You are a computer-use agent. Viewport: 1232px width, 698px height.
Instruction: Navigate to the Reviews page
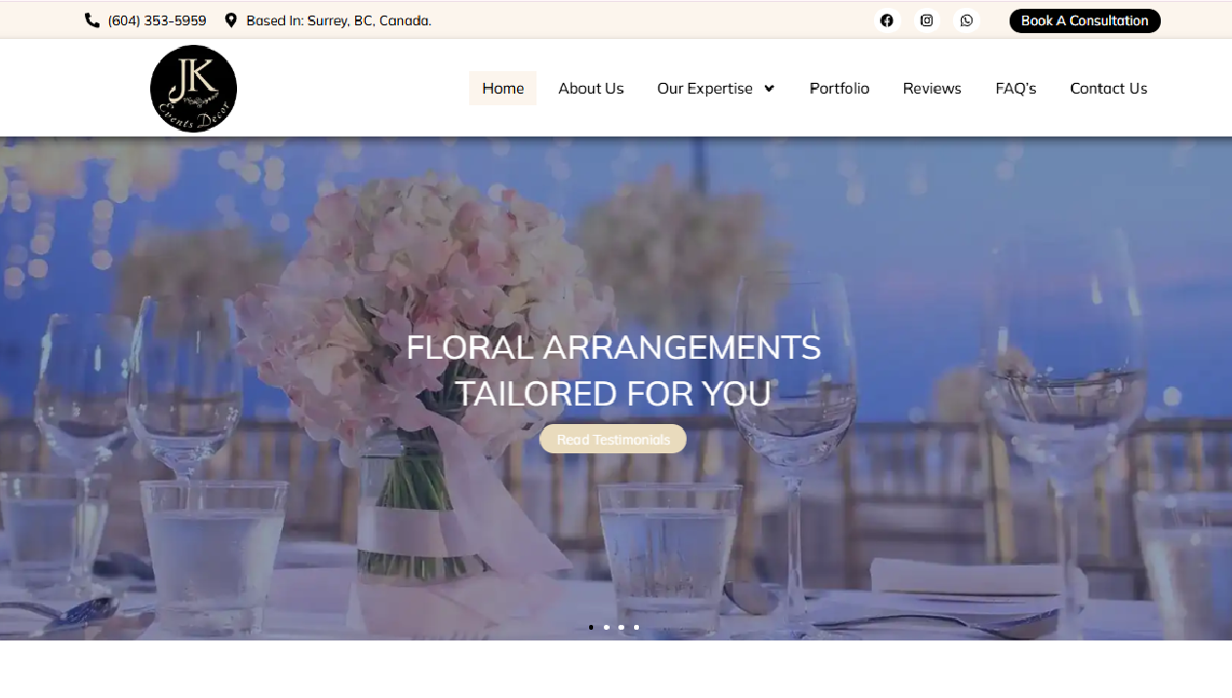[932, 89]
